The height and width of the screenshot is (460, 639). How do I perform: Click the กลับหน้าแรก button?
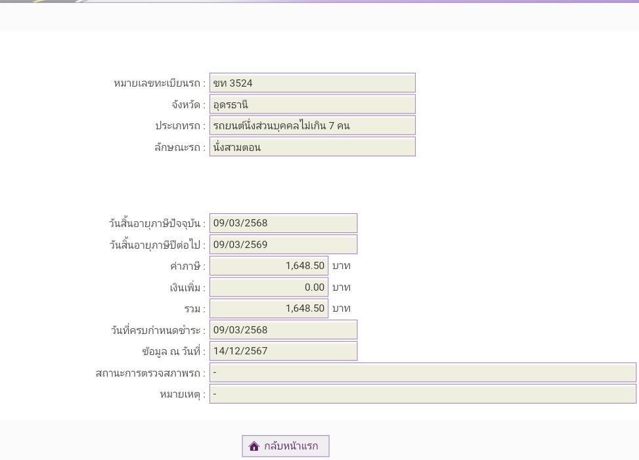pyautogui.click(x=285, y=446)
